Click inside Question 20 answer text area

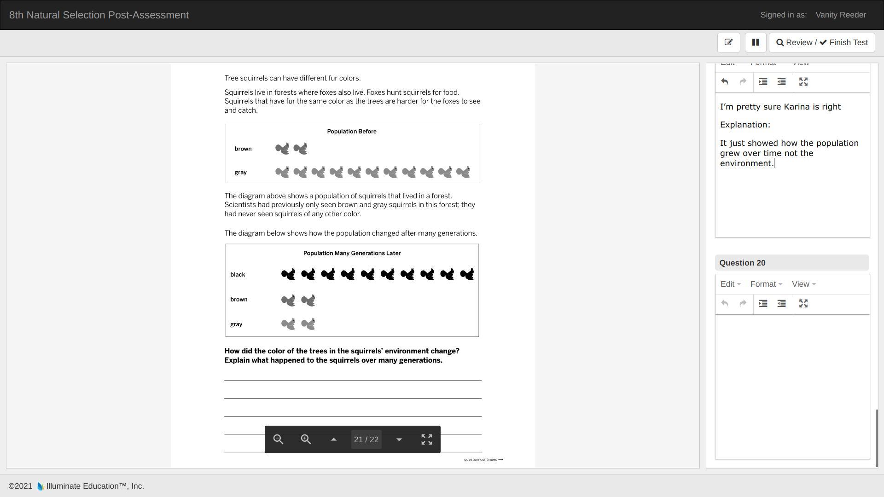point(792,387)
